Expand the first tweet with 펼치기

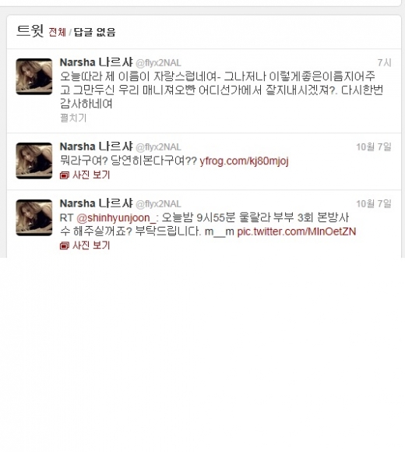click(x=73, y=118)
